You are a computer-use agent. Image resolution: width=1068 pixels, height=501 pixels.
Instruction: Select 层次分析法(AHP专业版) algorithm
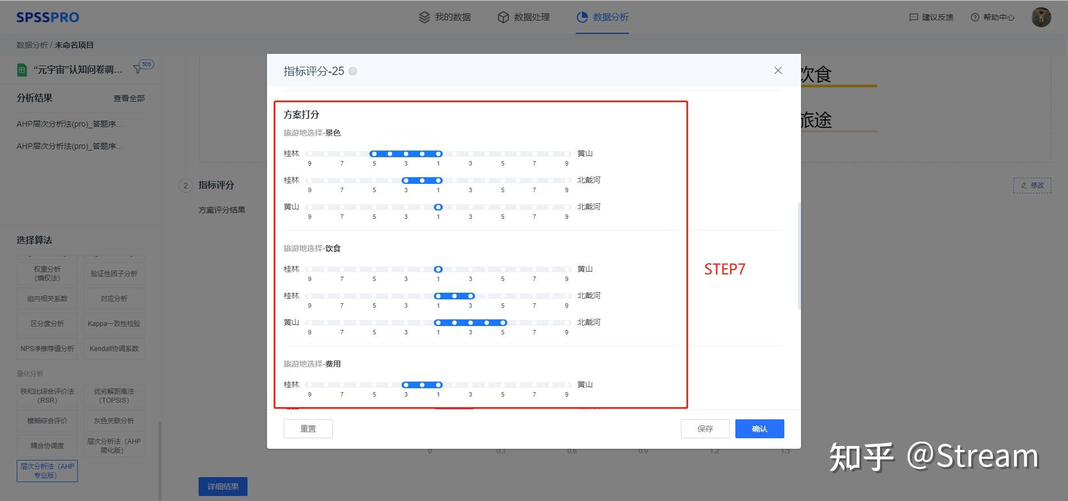coord(47,470)
